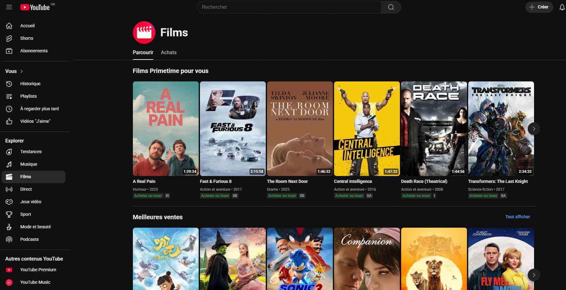This screenshot has width=566, height=290.
Task: Click Central Intelligence title text
Action: 353,181
